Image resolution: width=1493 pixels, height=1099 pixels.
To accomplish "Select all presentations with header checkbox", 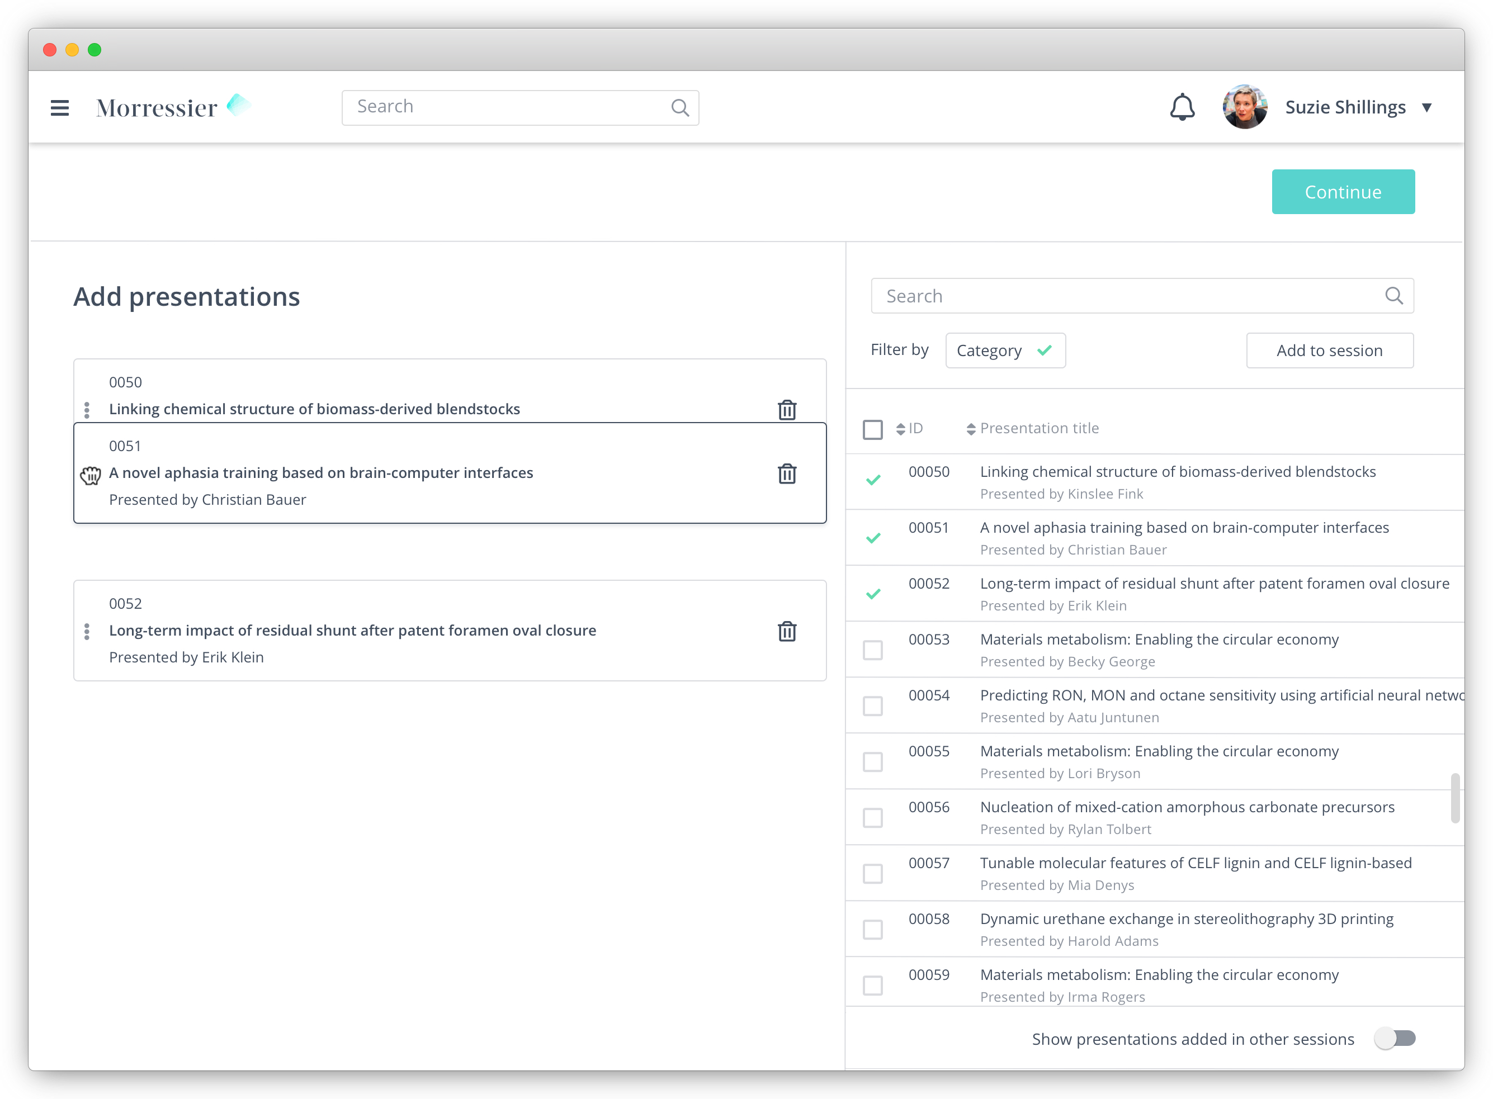I will [873, 429].
